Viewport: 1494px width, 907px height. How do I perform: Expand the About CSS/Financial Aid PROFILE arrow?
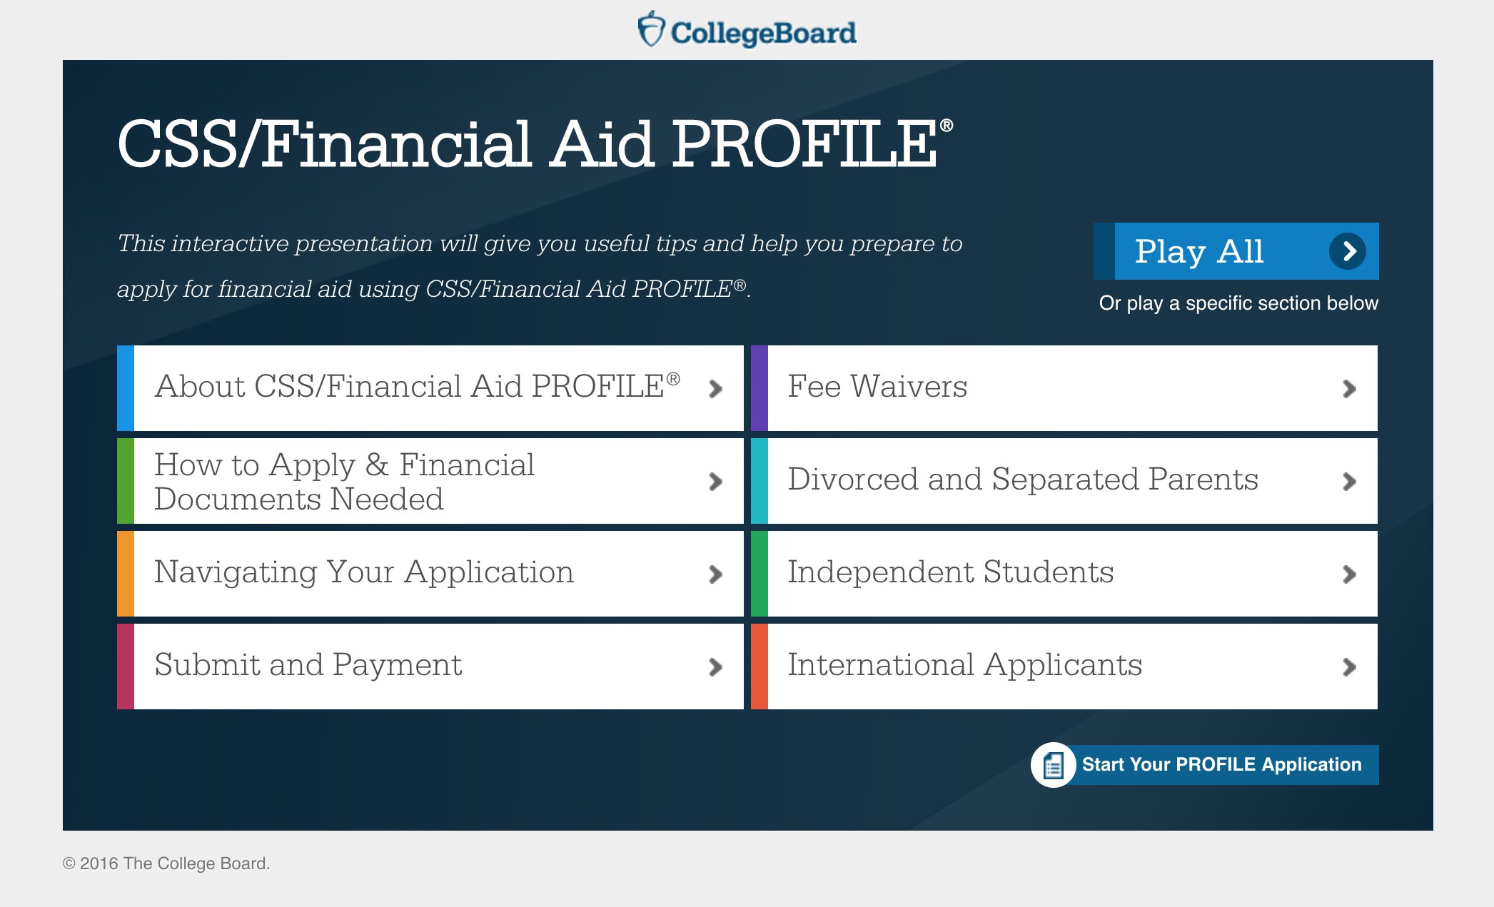coord(715,389)
